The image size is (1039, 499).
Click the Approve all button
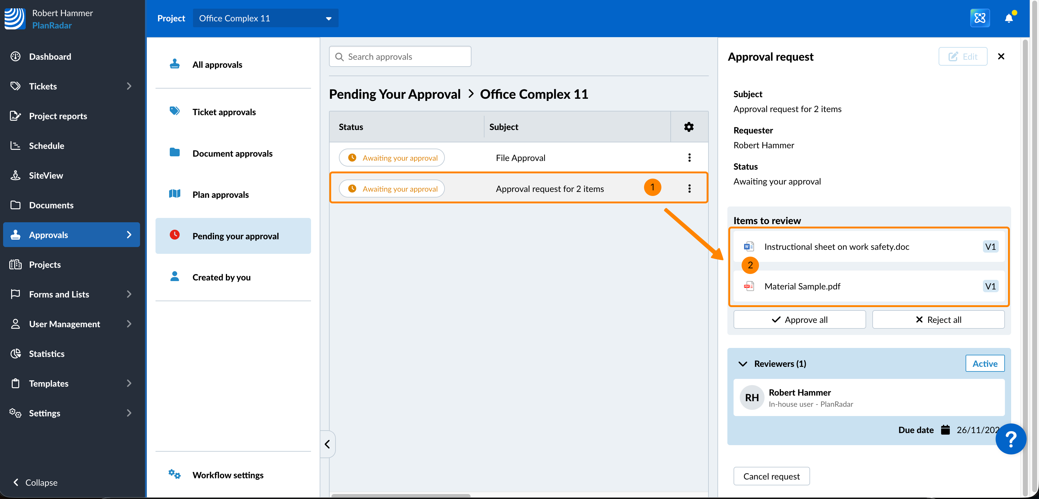(799, 320)
